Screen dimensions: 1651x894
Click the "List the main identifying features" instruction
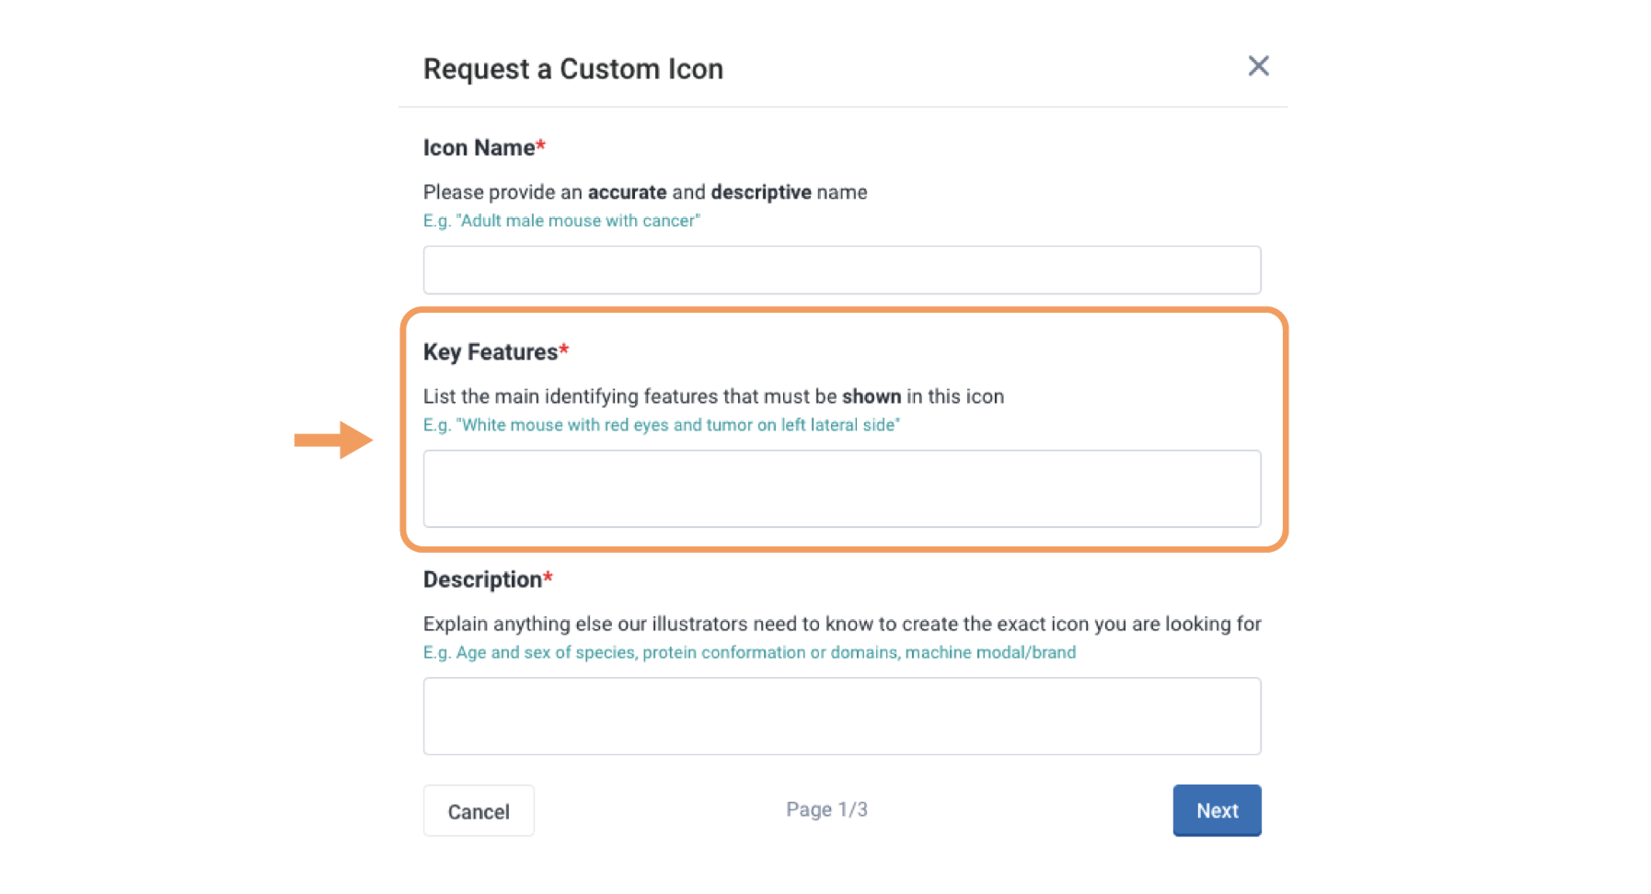click(713, 396)
